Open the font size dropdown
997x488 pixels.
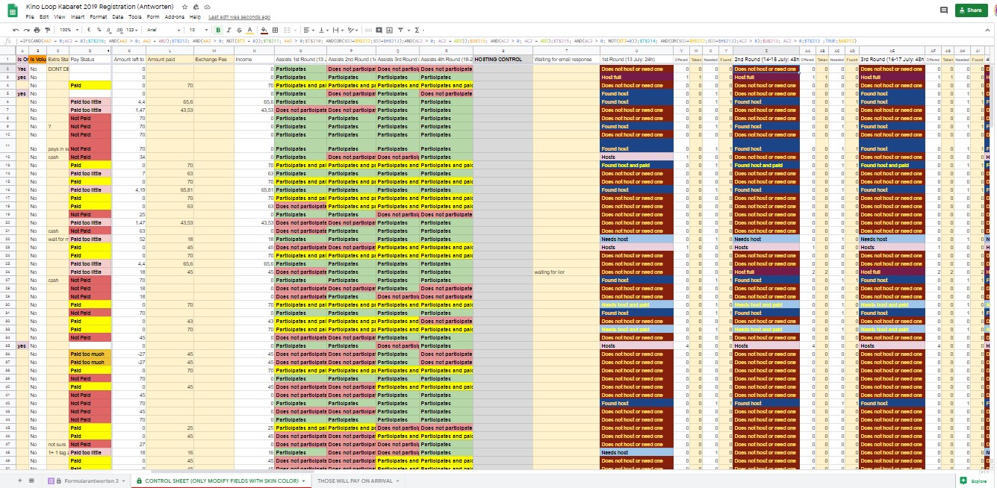pos(199,30)
